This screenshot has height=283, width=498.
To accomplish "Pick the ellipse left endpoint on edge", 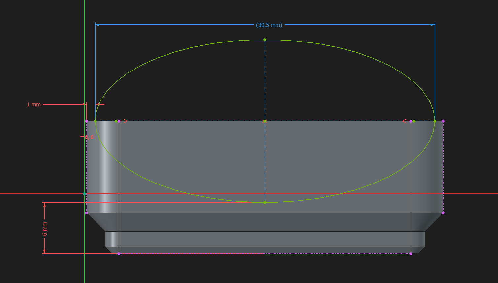I will [x=95, y=121].
